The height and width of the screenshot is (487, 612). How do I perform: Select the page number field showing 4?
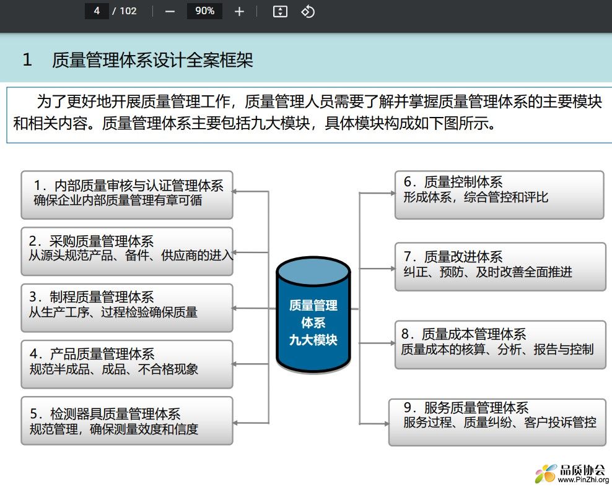(x=97, y=11)
